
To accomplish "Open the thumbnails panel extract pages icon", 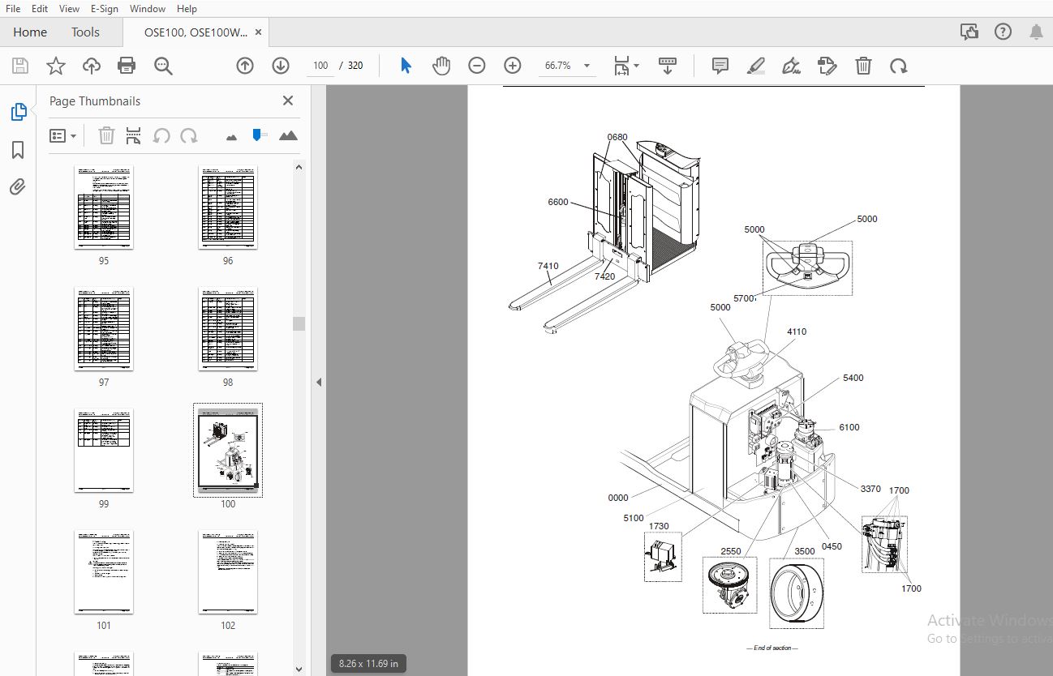I will (x=134, y=135).
